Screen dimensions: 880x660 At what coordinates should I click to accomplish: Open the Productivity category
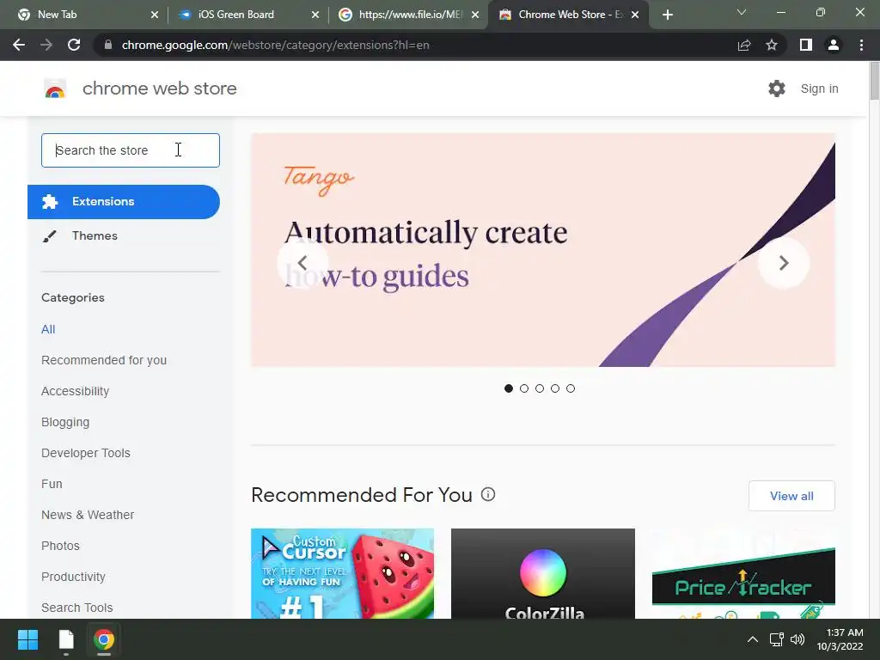pos(73,577)
